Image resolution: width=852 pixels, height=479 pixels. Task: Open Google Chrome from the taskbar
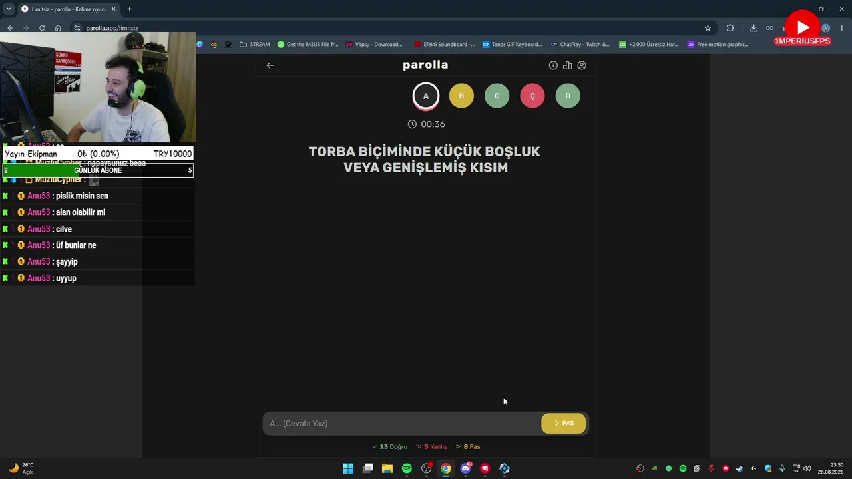(446, 468)
